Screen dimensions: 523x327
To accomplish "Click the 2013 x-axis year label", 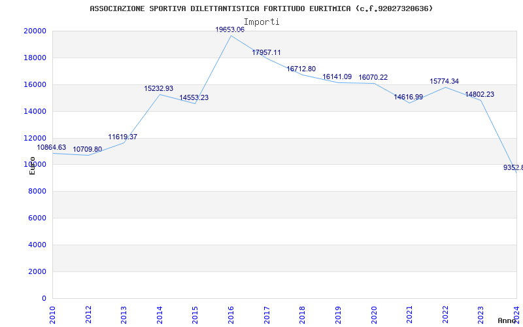I will (124, 315).
